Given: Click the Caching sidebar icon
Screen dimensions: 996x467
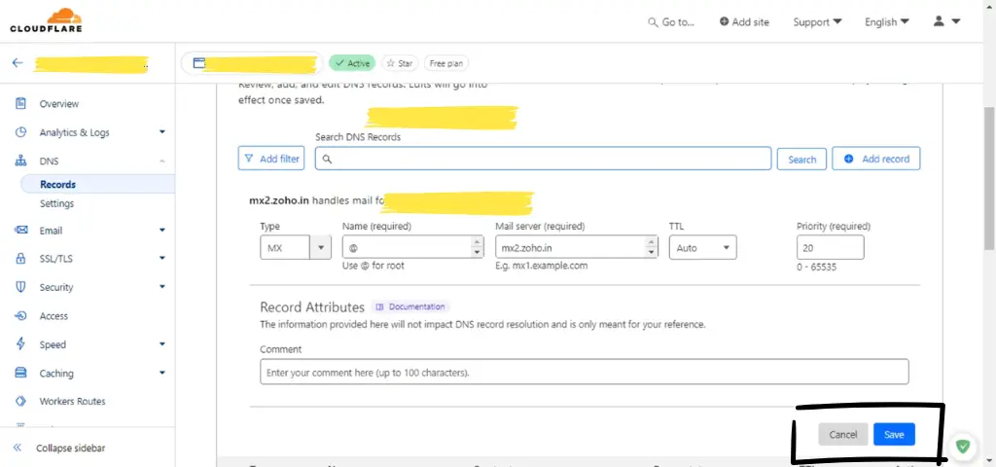Looking at the screenshot, I should point(20,374).
